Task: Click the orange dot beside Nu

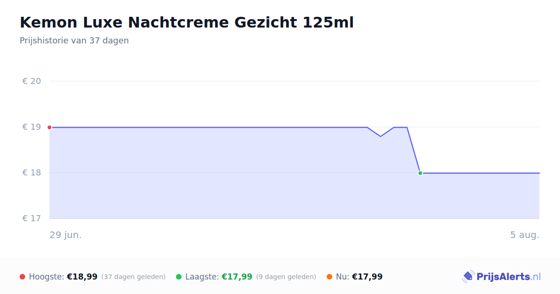Action: tap(329, 277)
